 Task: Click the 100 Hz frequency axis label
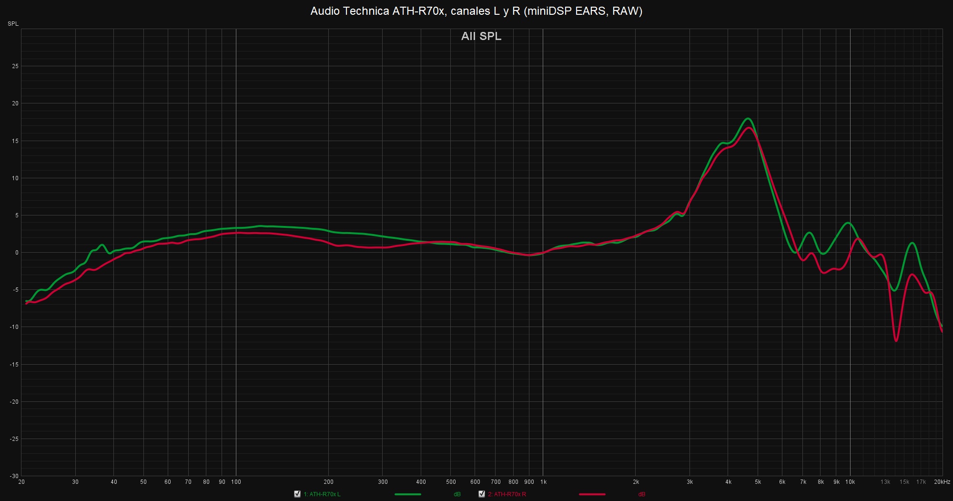[236, 482]
